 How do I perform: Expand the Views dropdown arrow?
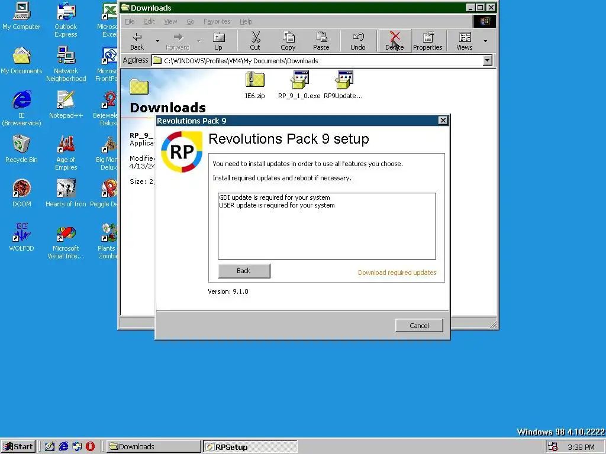click(x=485, y=41)
